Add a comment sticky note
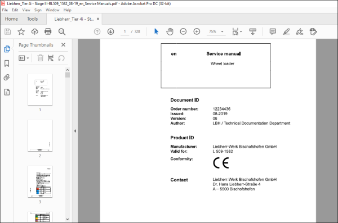 273,31
